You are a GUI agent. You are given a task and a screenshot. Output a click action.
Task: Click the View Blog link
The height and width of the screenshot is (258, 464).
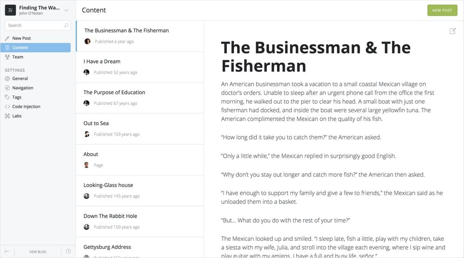(38, 252)
